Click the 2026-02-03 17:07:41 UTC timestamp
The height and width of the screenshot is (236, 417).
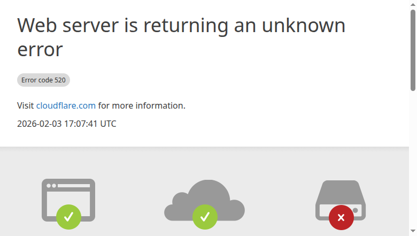coord(67,124)
